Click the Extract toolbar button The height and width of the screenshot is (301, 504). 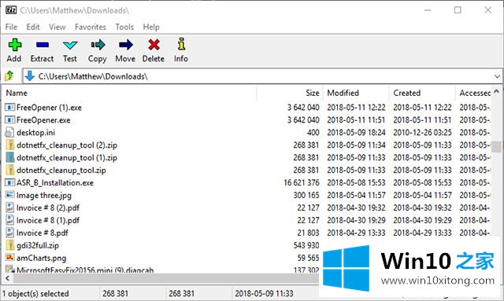coord(42,50)
